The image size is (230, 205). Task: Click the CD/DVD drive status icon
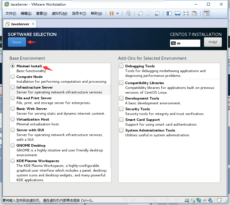[x=193, y=200]
